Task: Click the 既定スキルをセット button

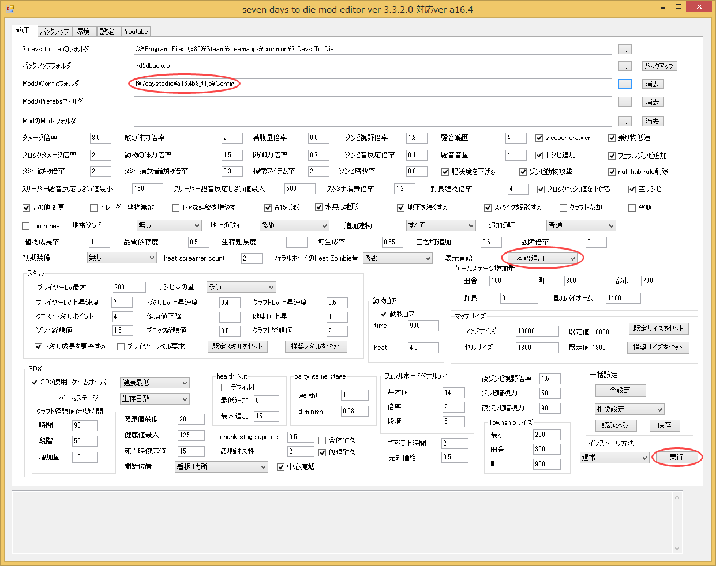Action: point(237,346)
